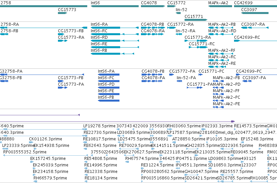Select the CG42699 gene label

click(243, 3)
